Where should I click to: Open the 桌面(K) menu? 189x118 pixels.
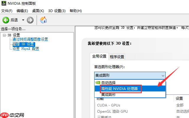(x=38, y=11)
